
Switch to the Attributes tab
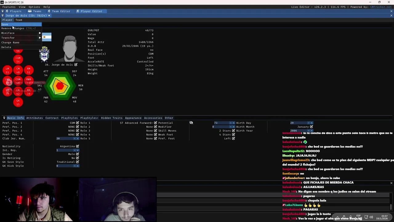(x=34, y=118)
